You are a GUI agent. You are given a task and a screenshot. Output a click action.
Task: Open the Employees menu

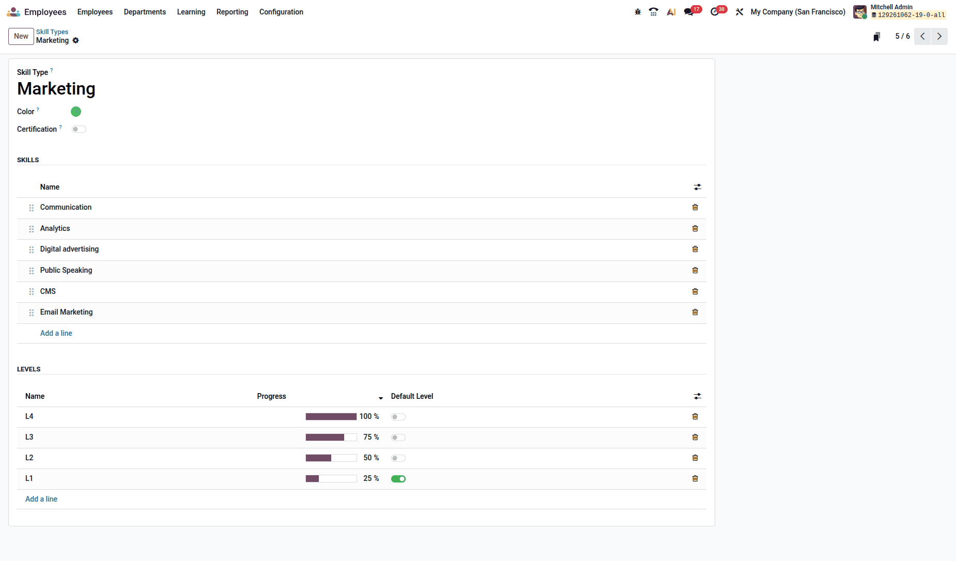coord(95,12)
